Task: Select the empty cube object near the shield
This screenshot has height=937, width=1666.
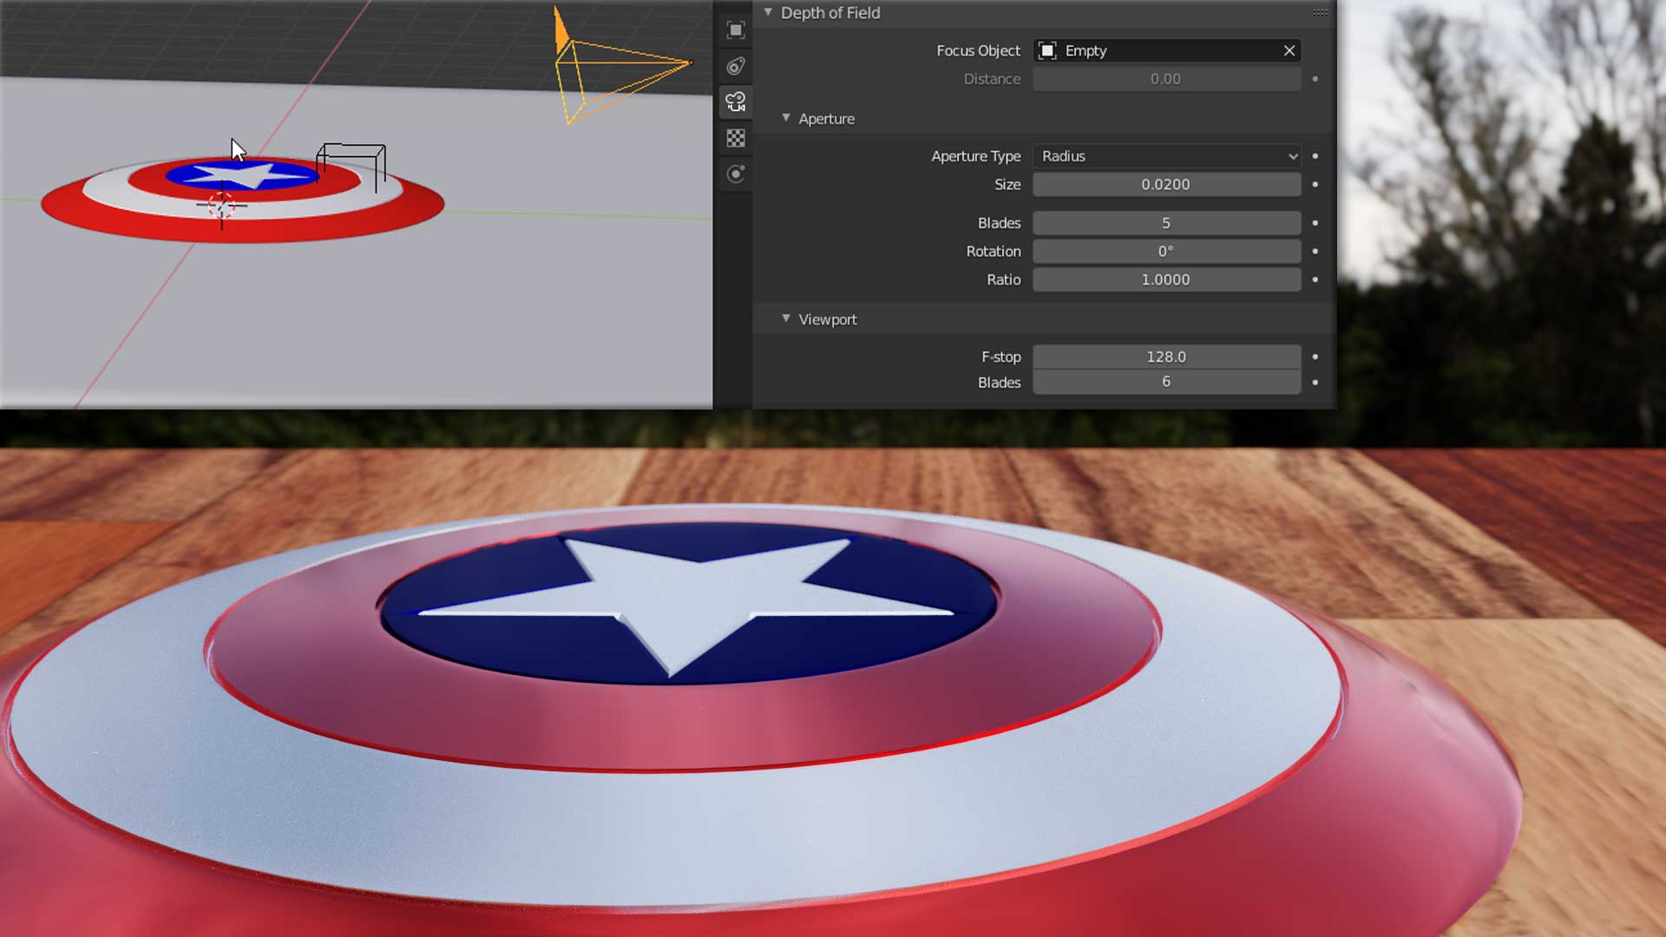Action: pyautogui.click(x=351, y=167)
